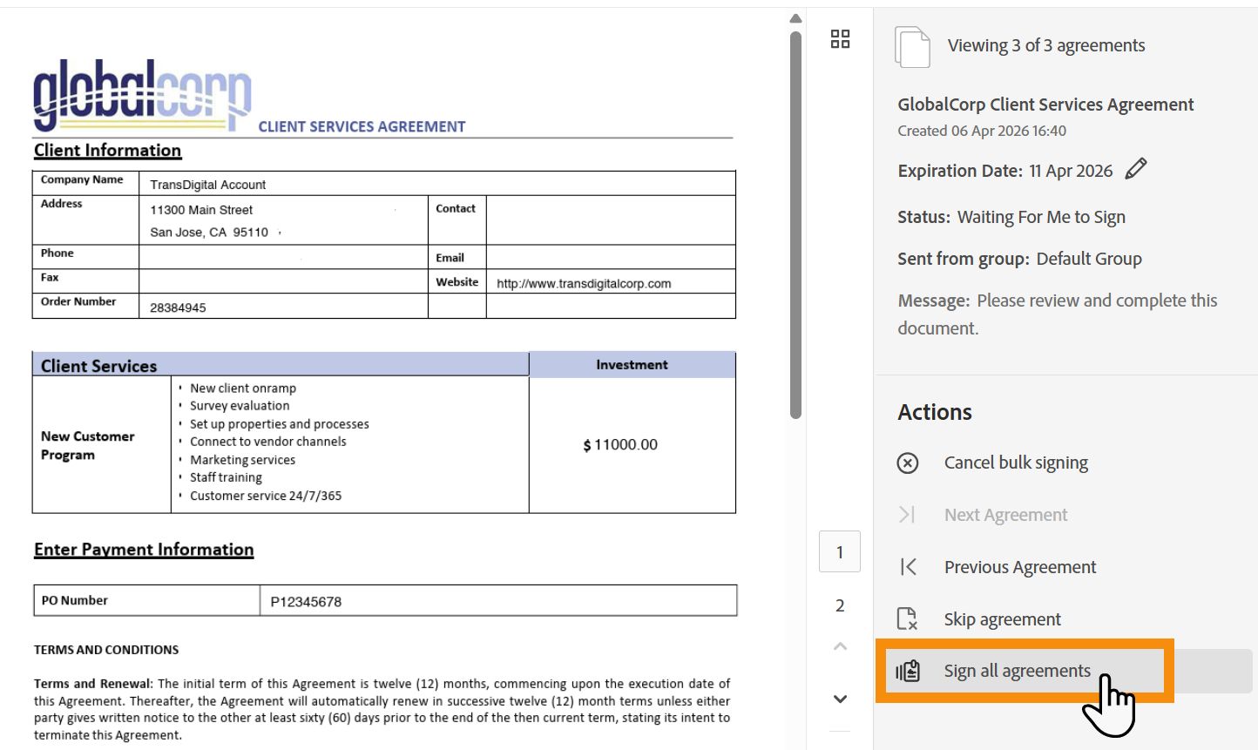Screen dimensions: 1258x750
Task: Click the Next Agreement arrow icon
Action: tap(907, 515)
